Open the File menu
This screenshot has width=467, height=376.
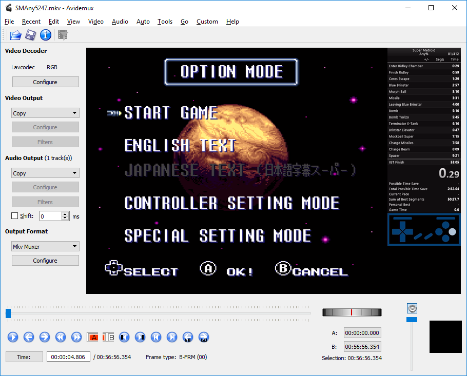click(9, 22)
